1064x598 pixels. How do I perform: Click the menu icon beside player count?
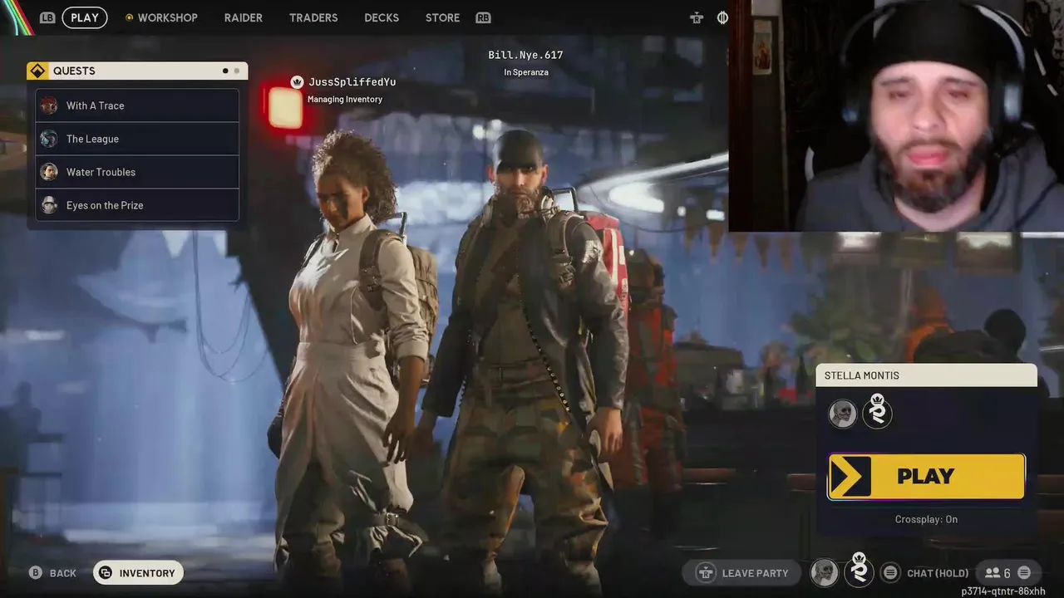pyautogui.click(x=1024, y=573)
